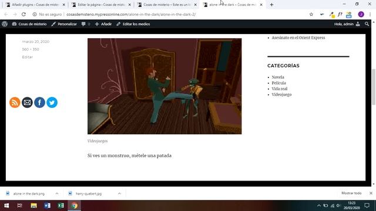
Task: Open the 'Vida real' category
Action: pyautogui.click(x=280, y=89)
